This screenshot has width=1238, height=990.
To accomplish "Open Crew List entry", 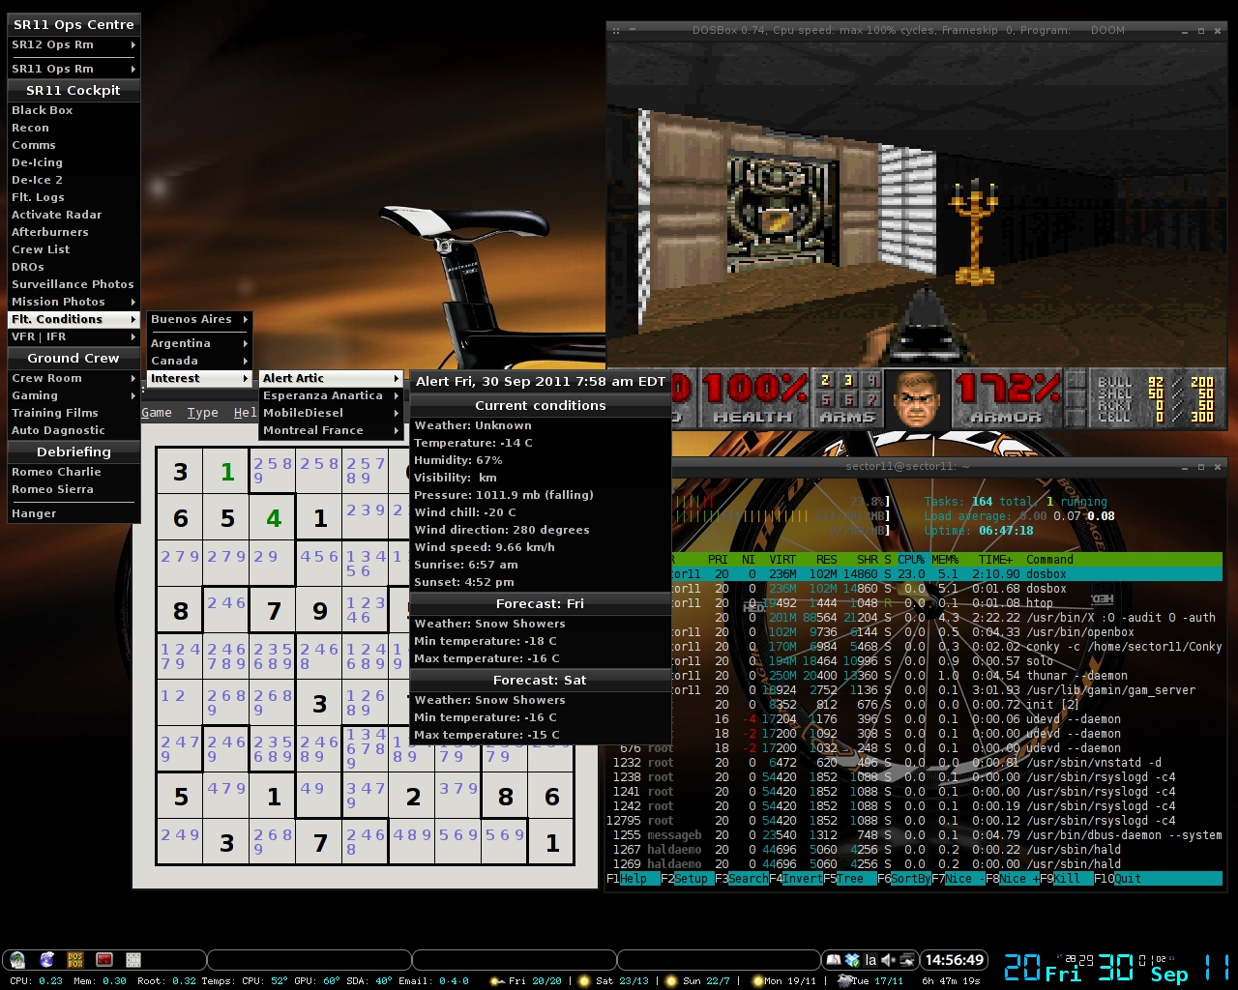I will (x=74, y=249).
